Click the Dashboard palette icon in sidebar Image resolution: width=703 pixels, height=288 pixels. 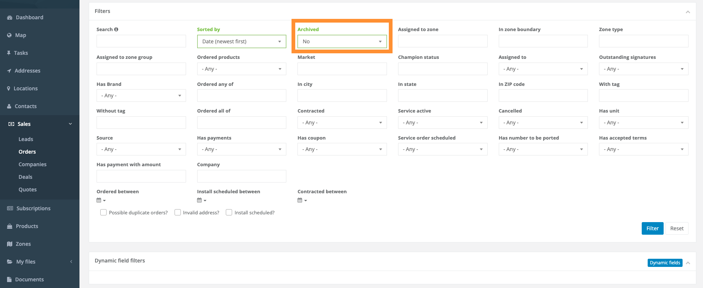(x=10, y=17)
